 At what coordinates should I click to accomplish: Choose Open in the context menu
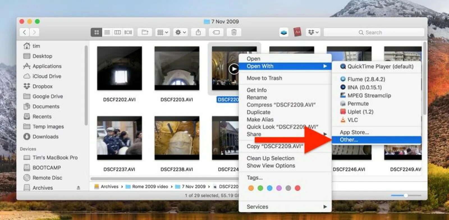click(x=253, y=59)
